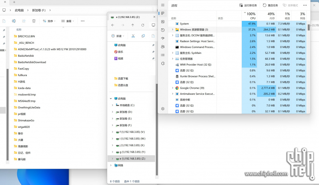Click This PC breadcrumb in F: Explorer
The height and width of the screenshot is (185, 319).
point(19,10)
